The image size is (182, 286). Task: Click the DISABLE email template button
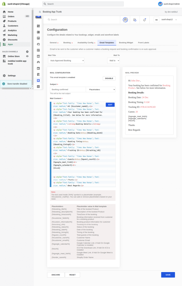point(109,78)
